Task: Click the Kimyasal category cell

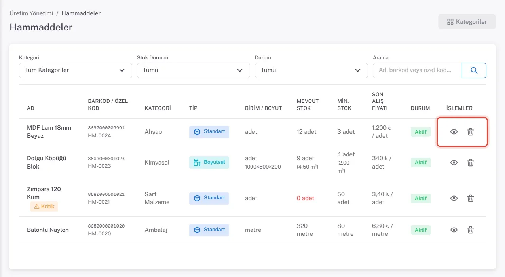Action: point(157,163)
